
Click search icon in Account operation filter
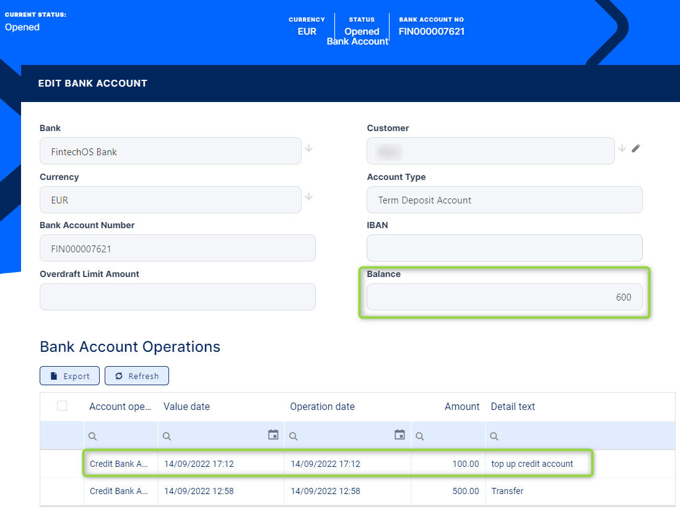pos(92,436)
